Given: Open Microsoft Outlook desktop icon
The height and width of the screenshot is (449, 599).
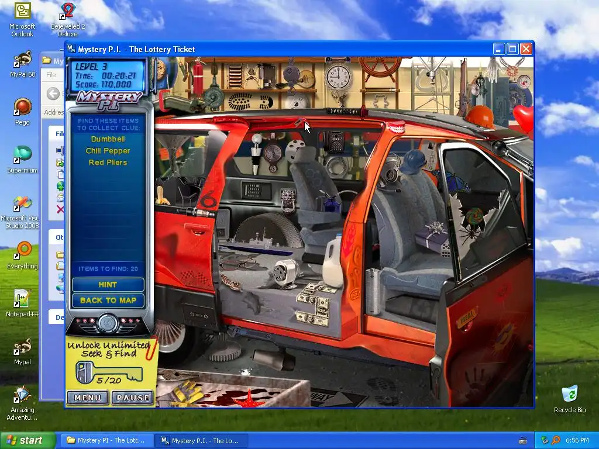Looking at the screenshot, I should 22,20.
